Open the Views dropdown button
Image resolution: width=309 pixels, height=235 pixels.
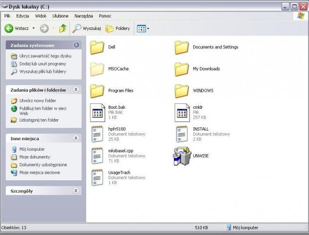(143, 28)
